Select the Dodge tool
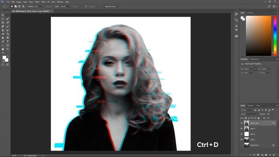279x157 pixels. click(x=7, y=38)
